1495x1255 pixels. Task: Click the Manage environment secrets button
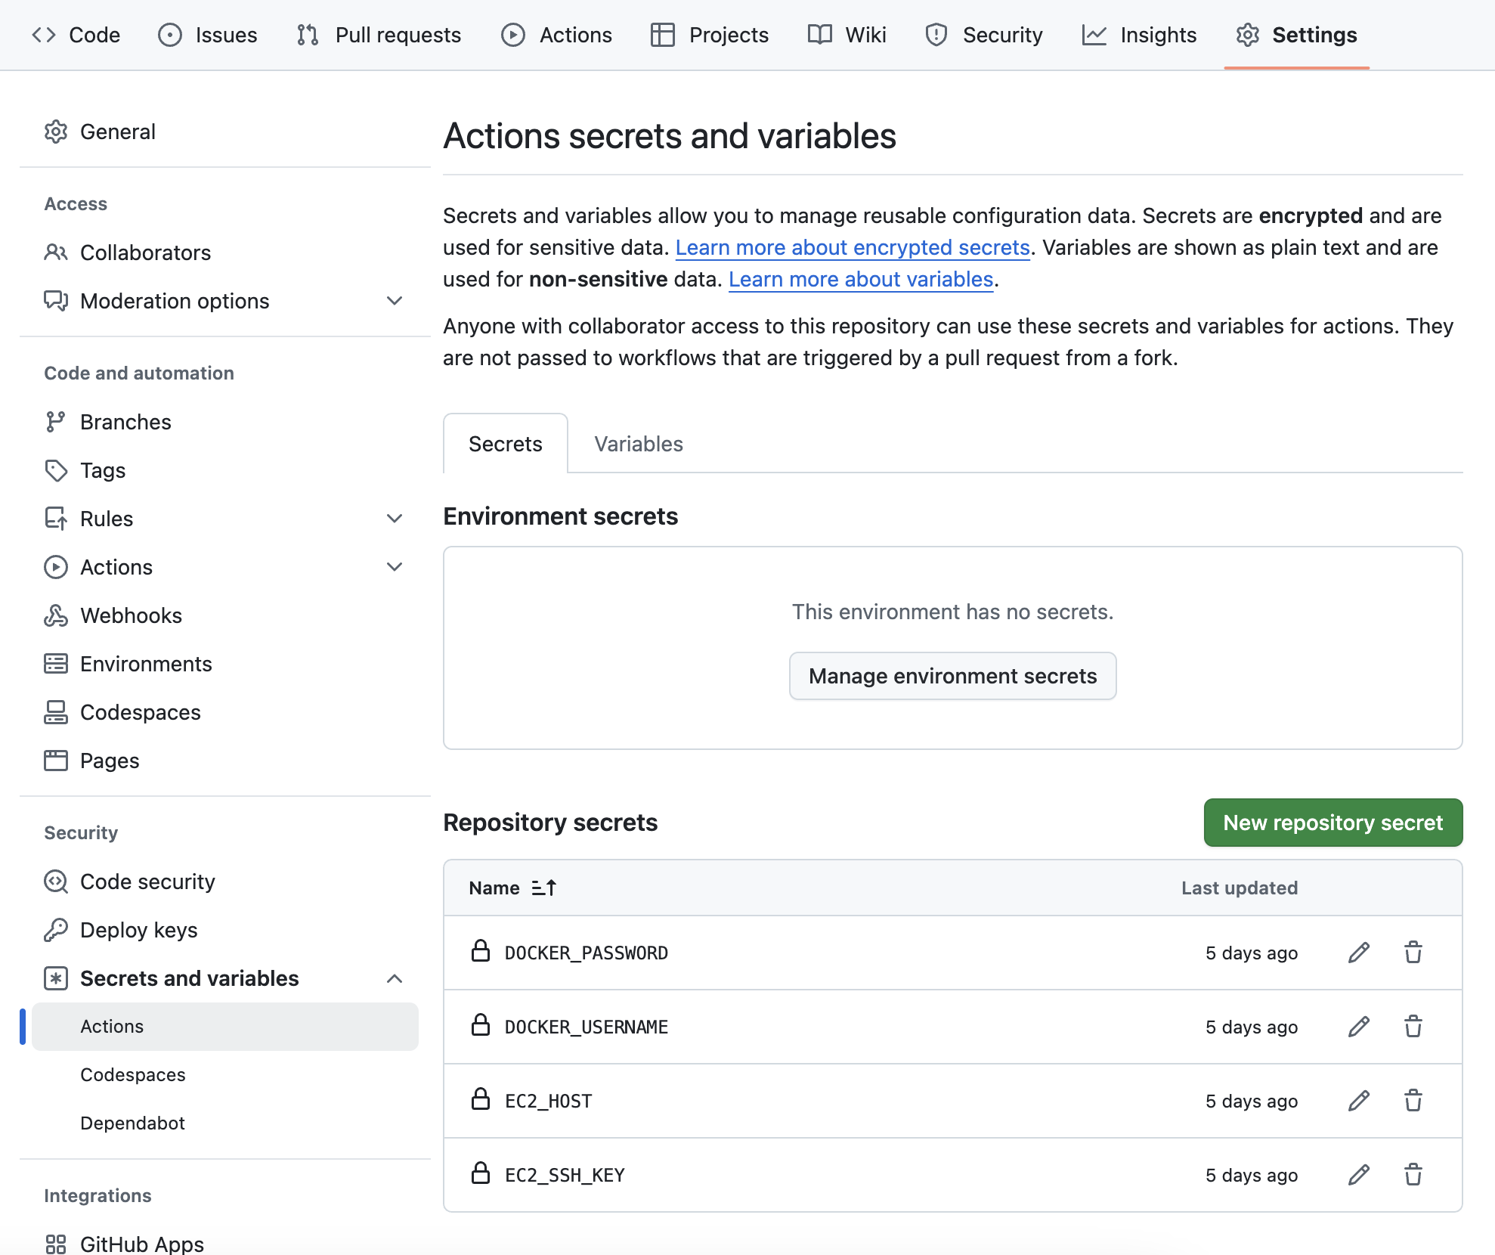point(952,676)
